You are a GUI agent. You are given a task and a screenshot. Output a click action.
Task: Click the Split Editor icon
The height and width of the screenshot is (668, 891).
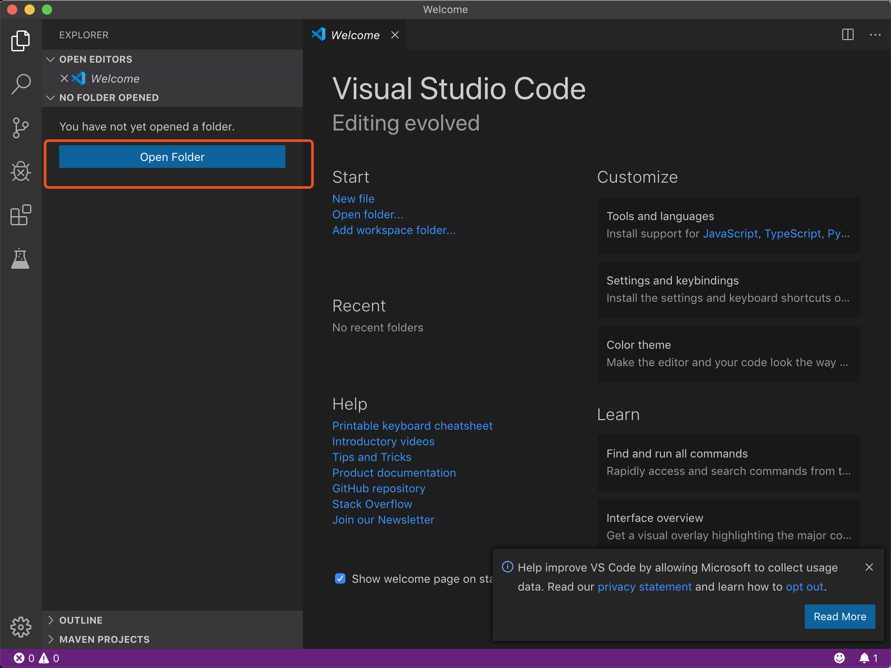[x=847, y=35]
